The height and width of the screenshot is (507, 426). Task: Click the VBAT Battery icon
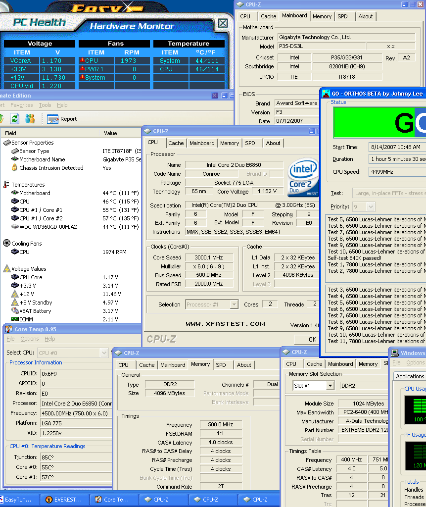pos(15,310)
